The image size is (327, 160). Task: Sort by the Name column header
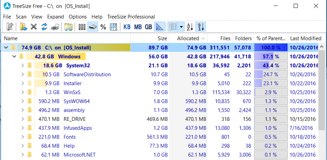[66, 38]
